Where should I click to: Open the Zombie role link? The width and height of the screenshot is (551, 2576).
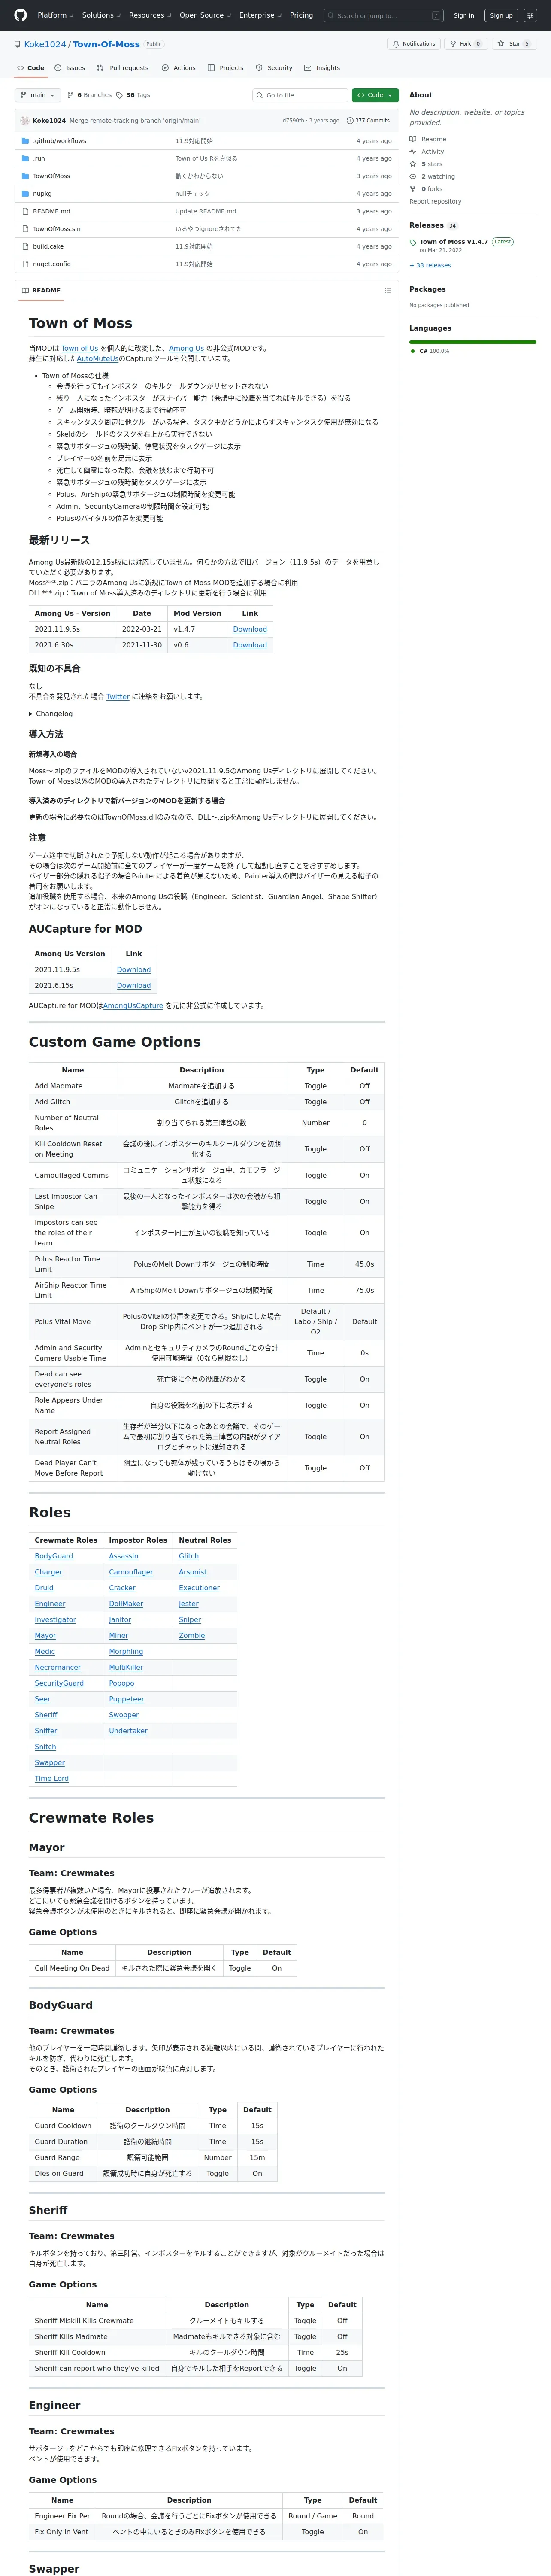(x=192, y=1636)
